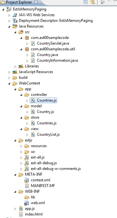Select the app folder label

click(28, 89)
